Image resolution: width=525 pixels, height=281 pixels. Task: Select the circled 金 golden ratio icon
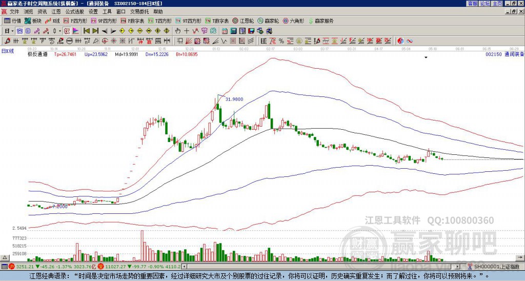coord(299,41)
